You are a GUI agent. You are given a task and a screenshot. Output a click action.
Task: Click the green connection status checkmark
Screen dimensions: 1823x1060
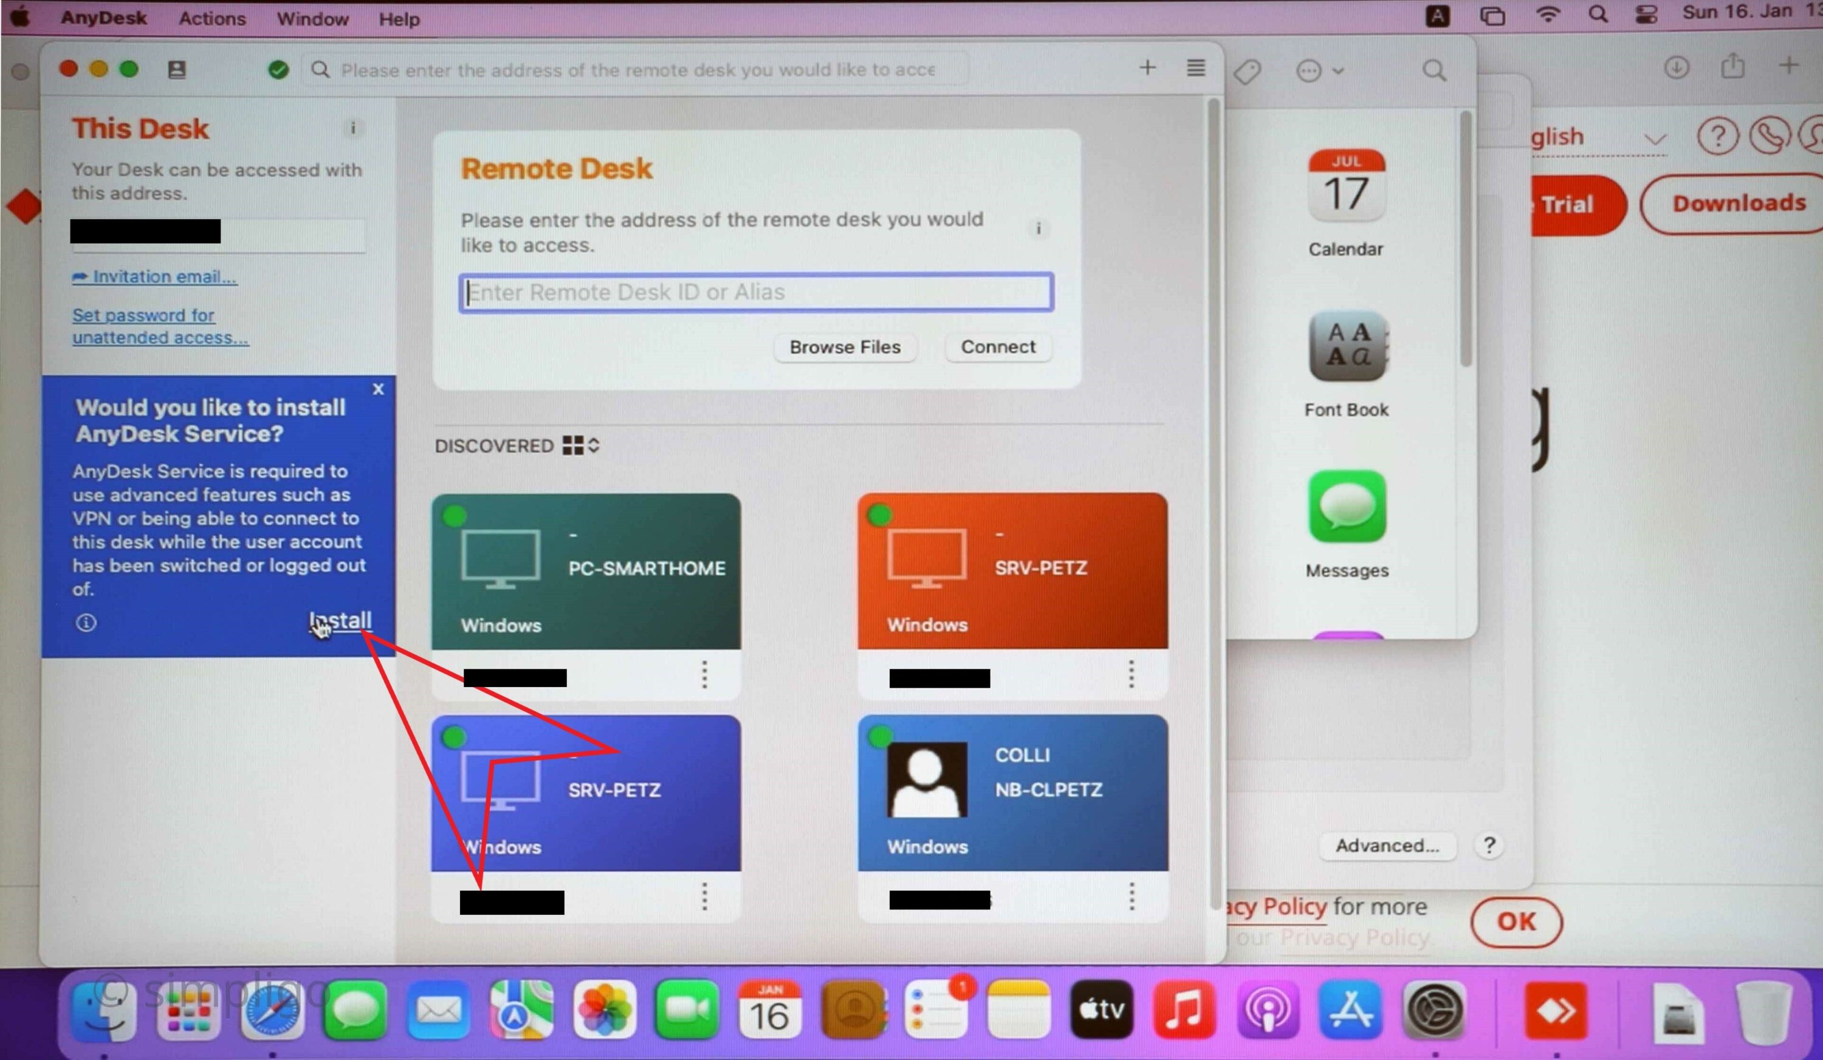pos(278,70)
